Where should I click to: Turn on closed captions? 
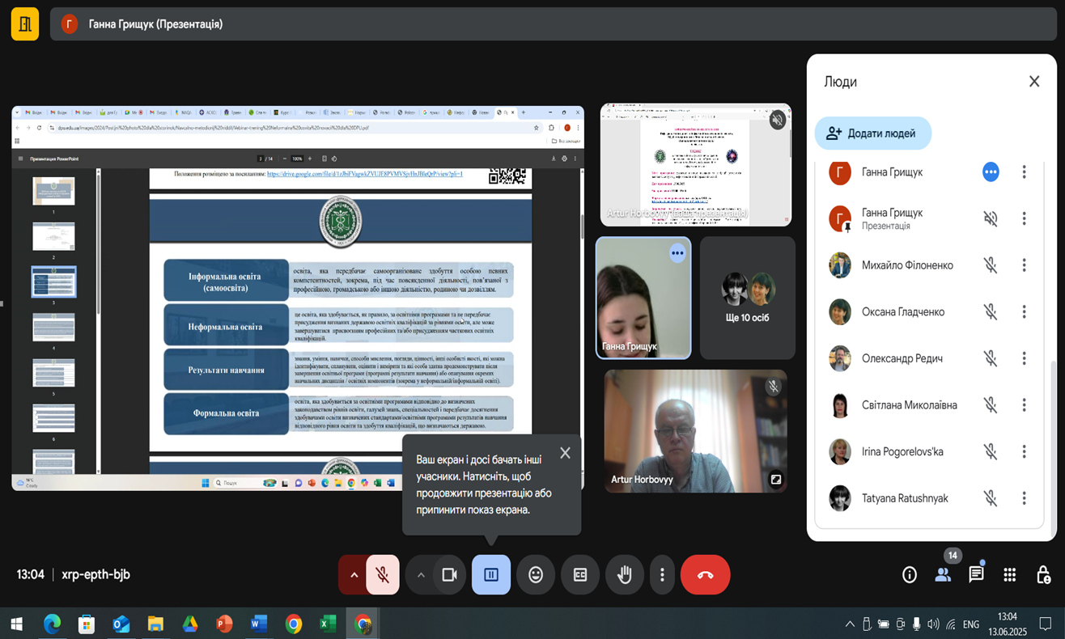click(580, 575)
